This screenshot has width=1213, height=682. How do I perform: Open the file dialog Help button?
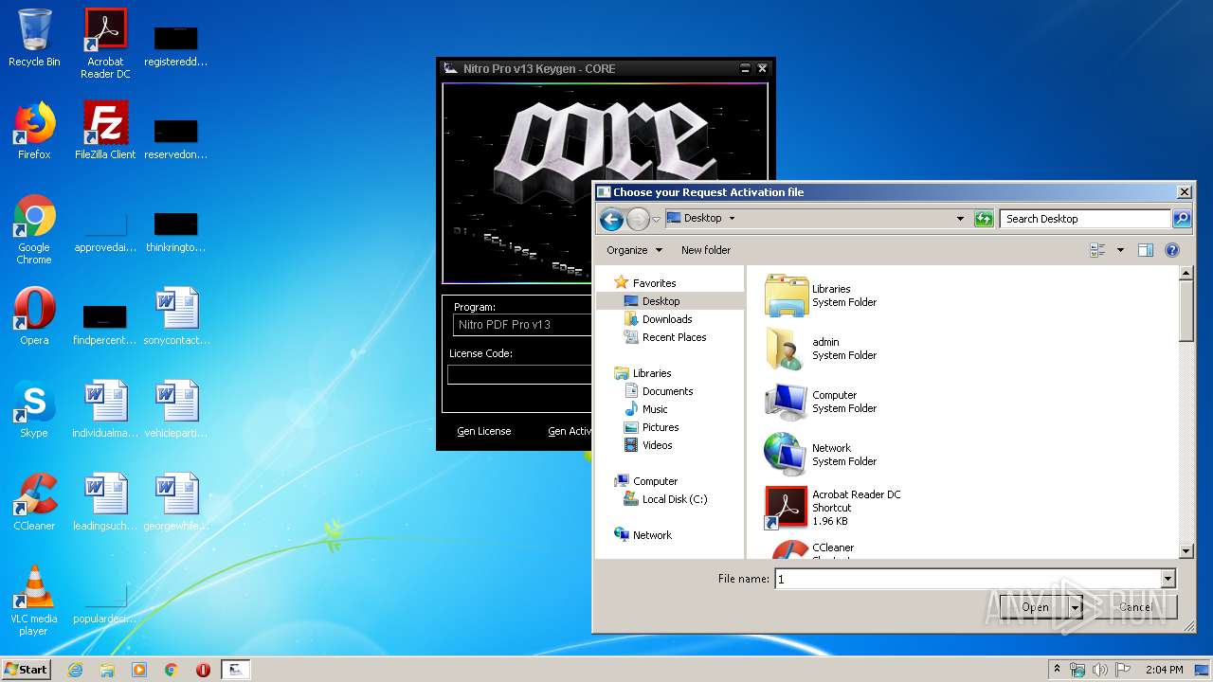pyautogui.click(x=1172, y=250)
